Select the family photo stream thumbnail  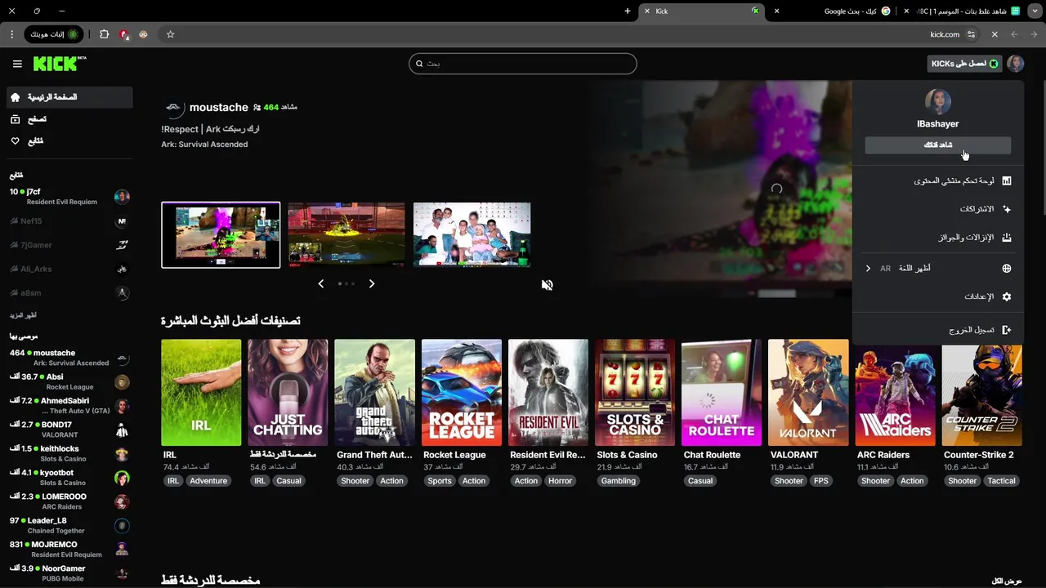click(472, 235)
